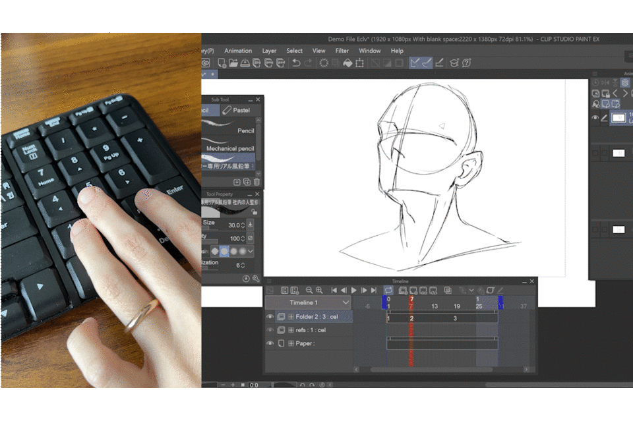Screen dimensions: 633x421
Task: Expand the Paper track in the Timeline
Action: coord(291,343)
